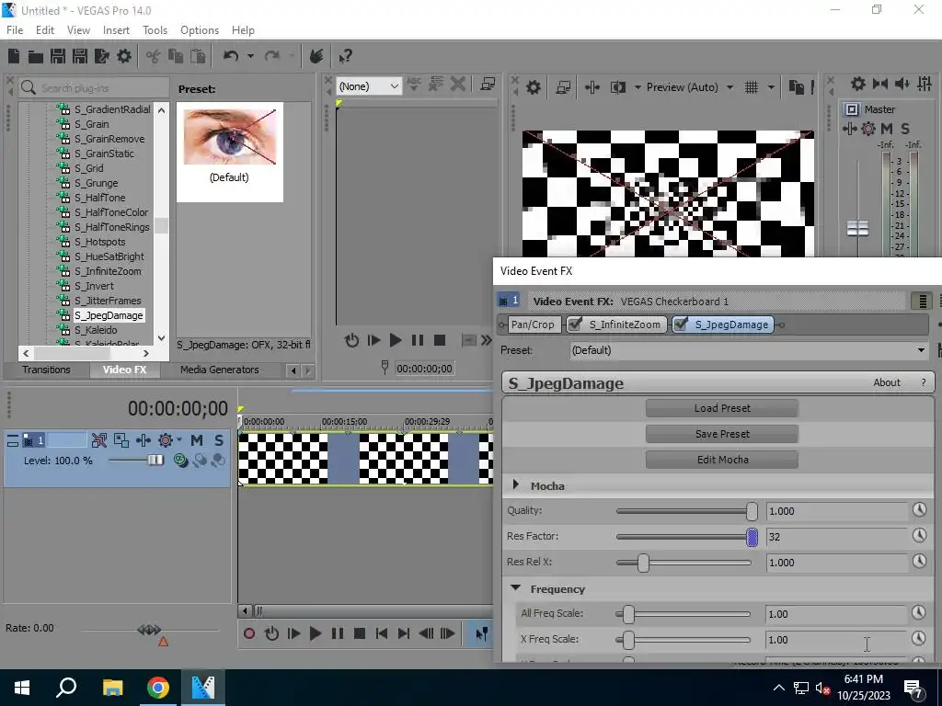942x706 pixels.
Task: Click the New project icon in toolbar
Action: click(x=14, y=56)
